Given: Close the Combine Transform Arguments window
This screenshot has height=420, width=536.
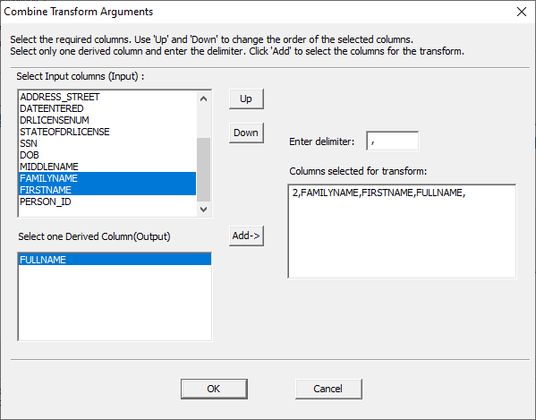Looking at the screenshot, I should point(522,12).
